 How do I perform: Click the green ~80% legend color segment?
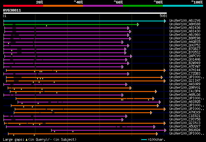(143, 6)
